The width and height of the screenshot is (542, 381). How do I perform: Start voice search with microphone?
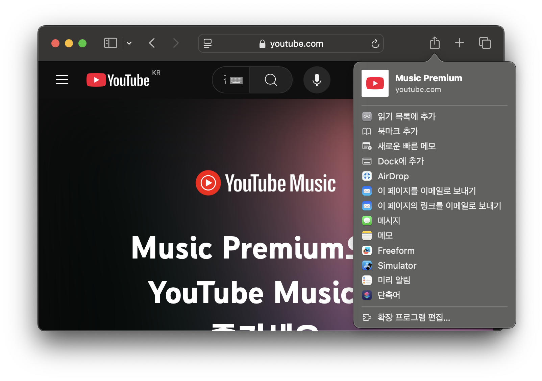(x=317, y=80)
